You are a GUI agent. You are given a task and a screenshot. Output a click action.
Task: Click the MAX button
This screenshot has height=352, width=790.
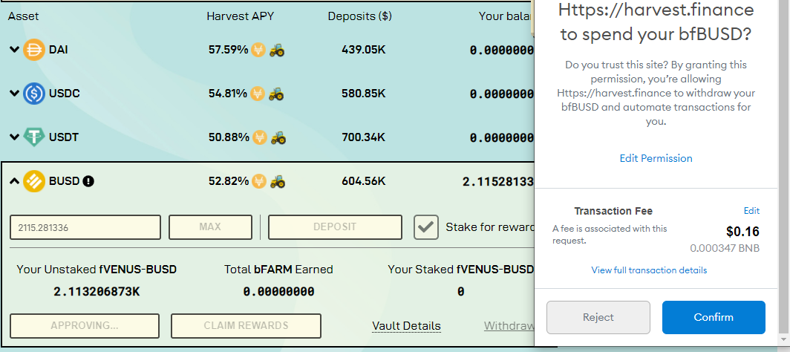(x=210, y=227)
